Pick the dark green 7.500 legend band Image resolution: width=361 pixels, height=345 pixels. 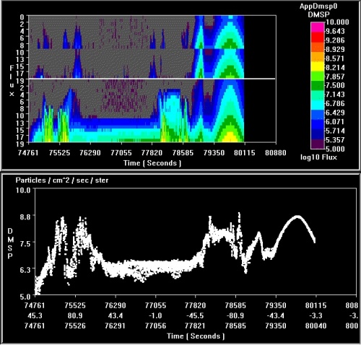pyautogui.click(x=318, y=85)
